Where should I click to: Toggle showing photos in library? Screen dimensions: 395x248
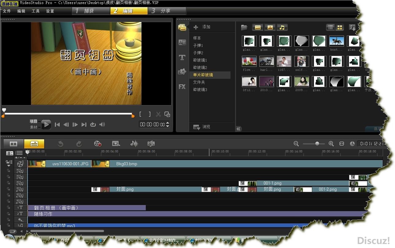tap(270, 27)
